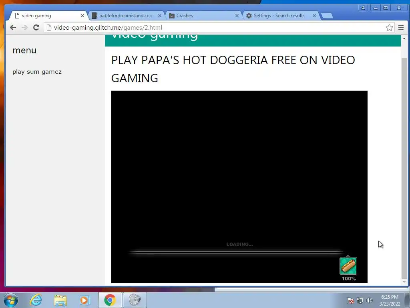Click the game loading progress bar
410x308 pixels.
236,252
